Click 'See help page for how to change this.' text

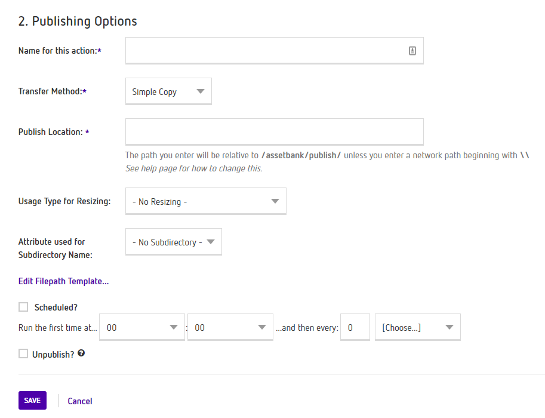194,168
